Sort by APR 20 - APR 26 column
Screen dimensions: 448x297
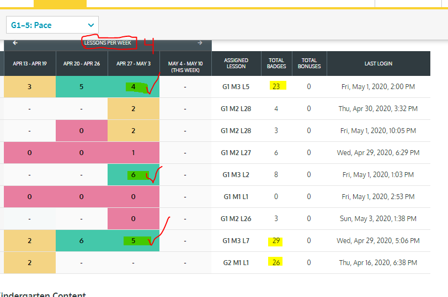tap(82, 63)
